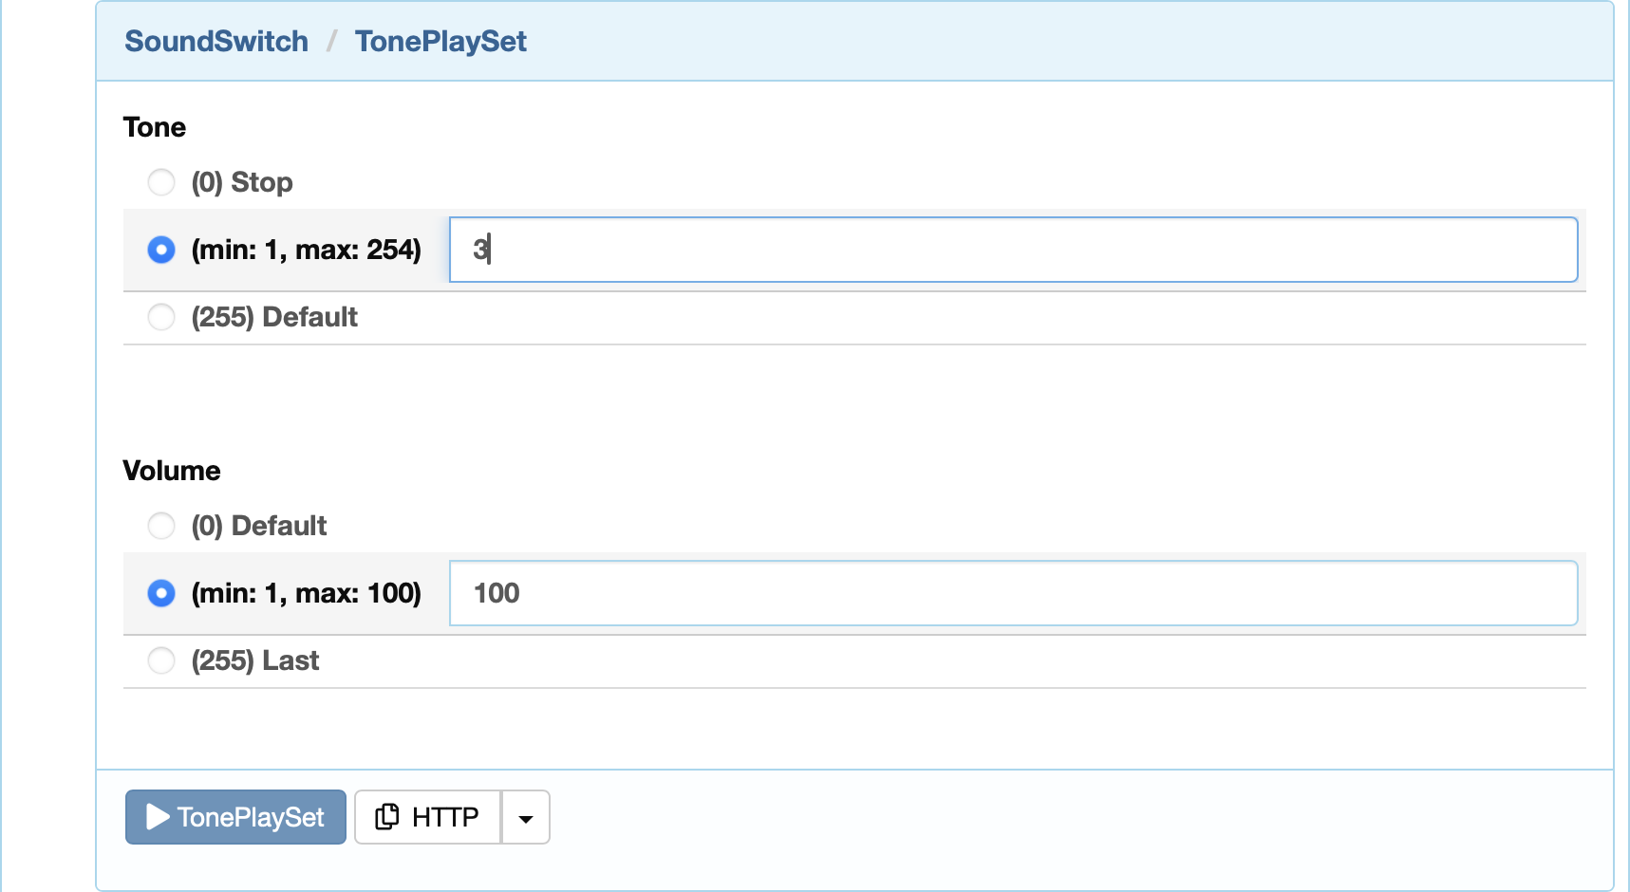Select the Volume (0) Default radio option
Screen dimensions: 1630x892
tap(161, 526)
